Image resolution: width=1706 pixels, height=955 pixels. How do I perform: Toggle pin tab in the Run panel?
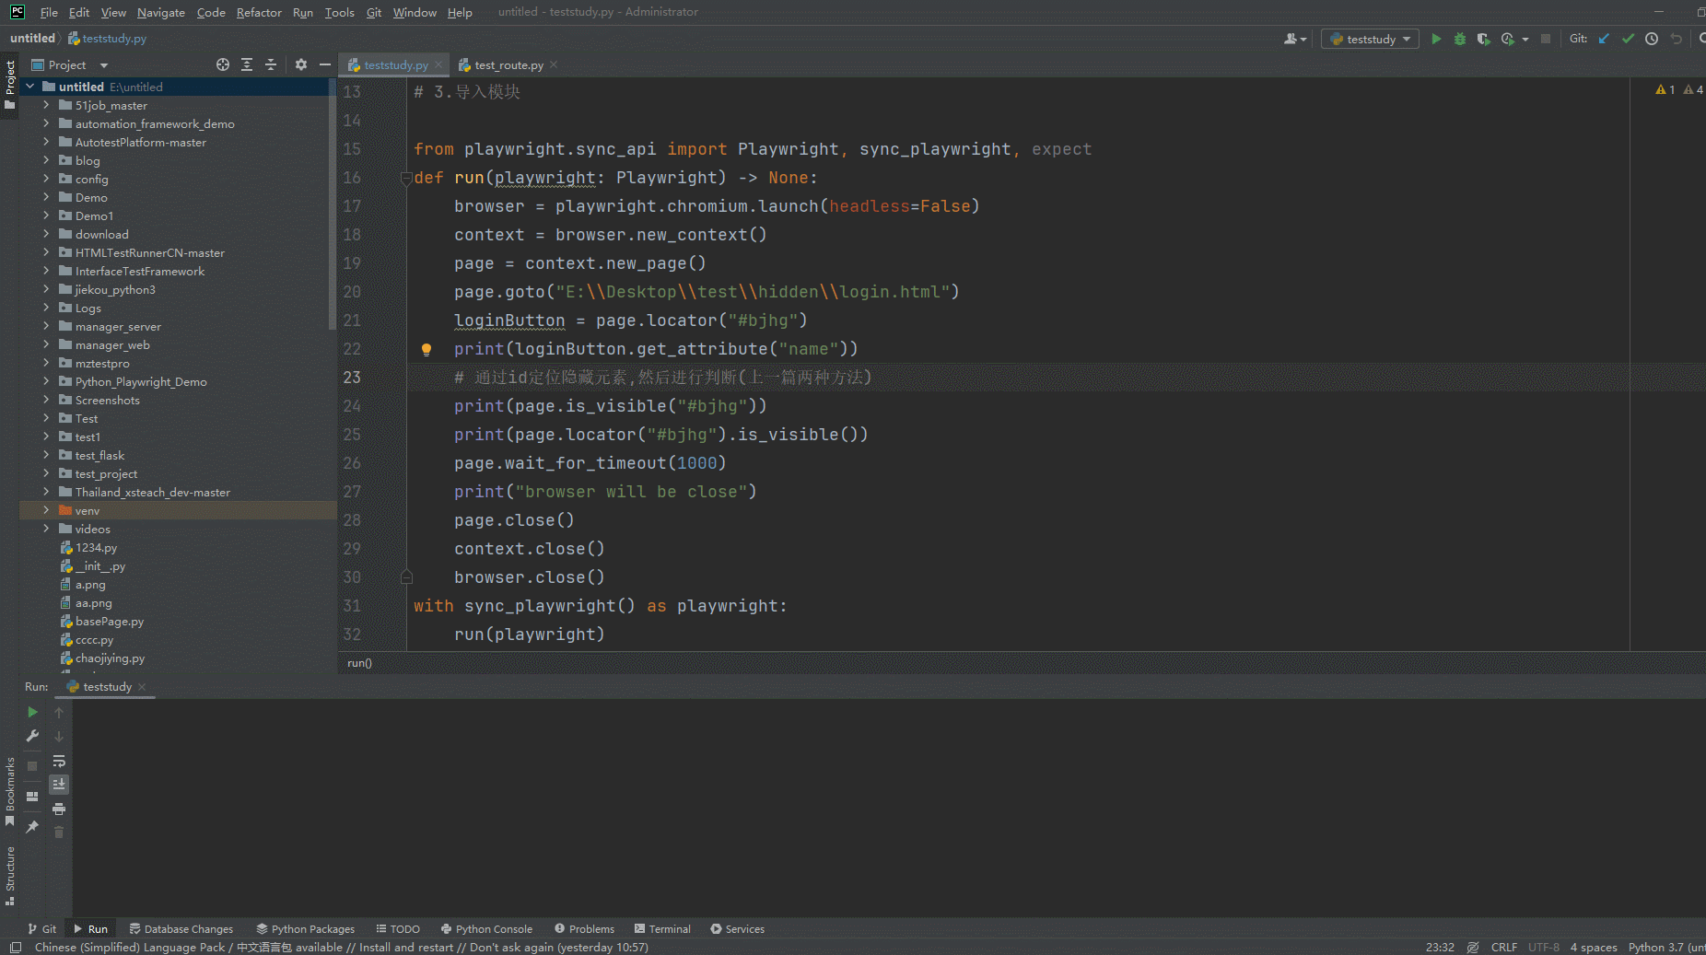pos(32,827)
